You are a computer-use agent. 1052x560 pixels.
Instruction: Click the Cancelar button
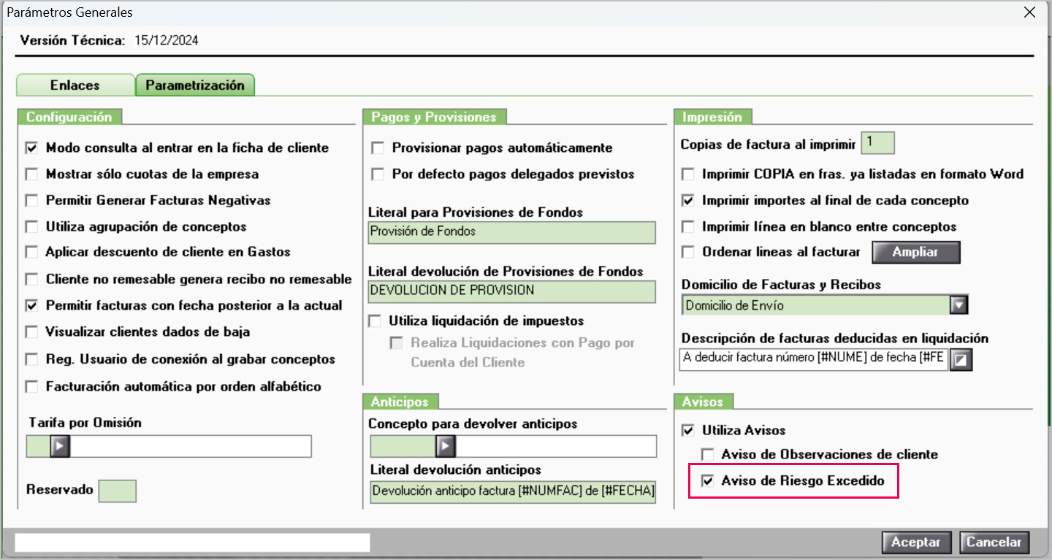click(994, 542)
